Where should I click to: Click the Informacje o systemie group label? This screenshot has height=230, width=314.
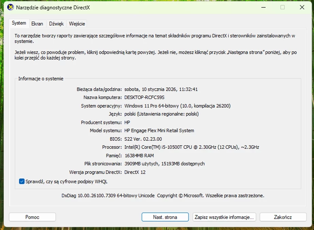coord(41,79)
